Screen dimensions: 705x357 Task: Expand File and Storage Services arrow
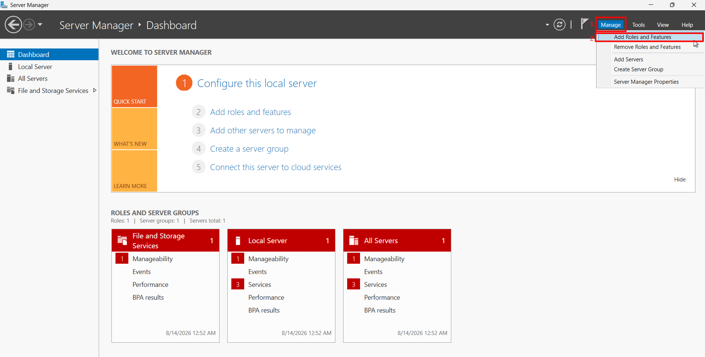click(x=95, y=90)
